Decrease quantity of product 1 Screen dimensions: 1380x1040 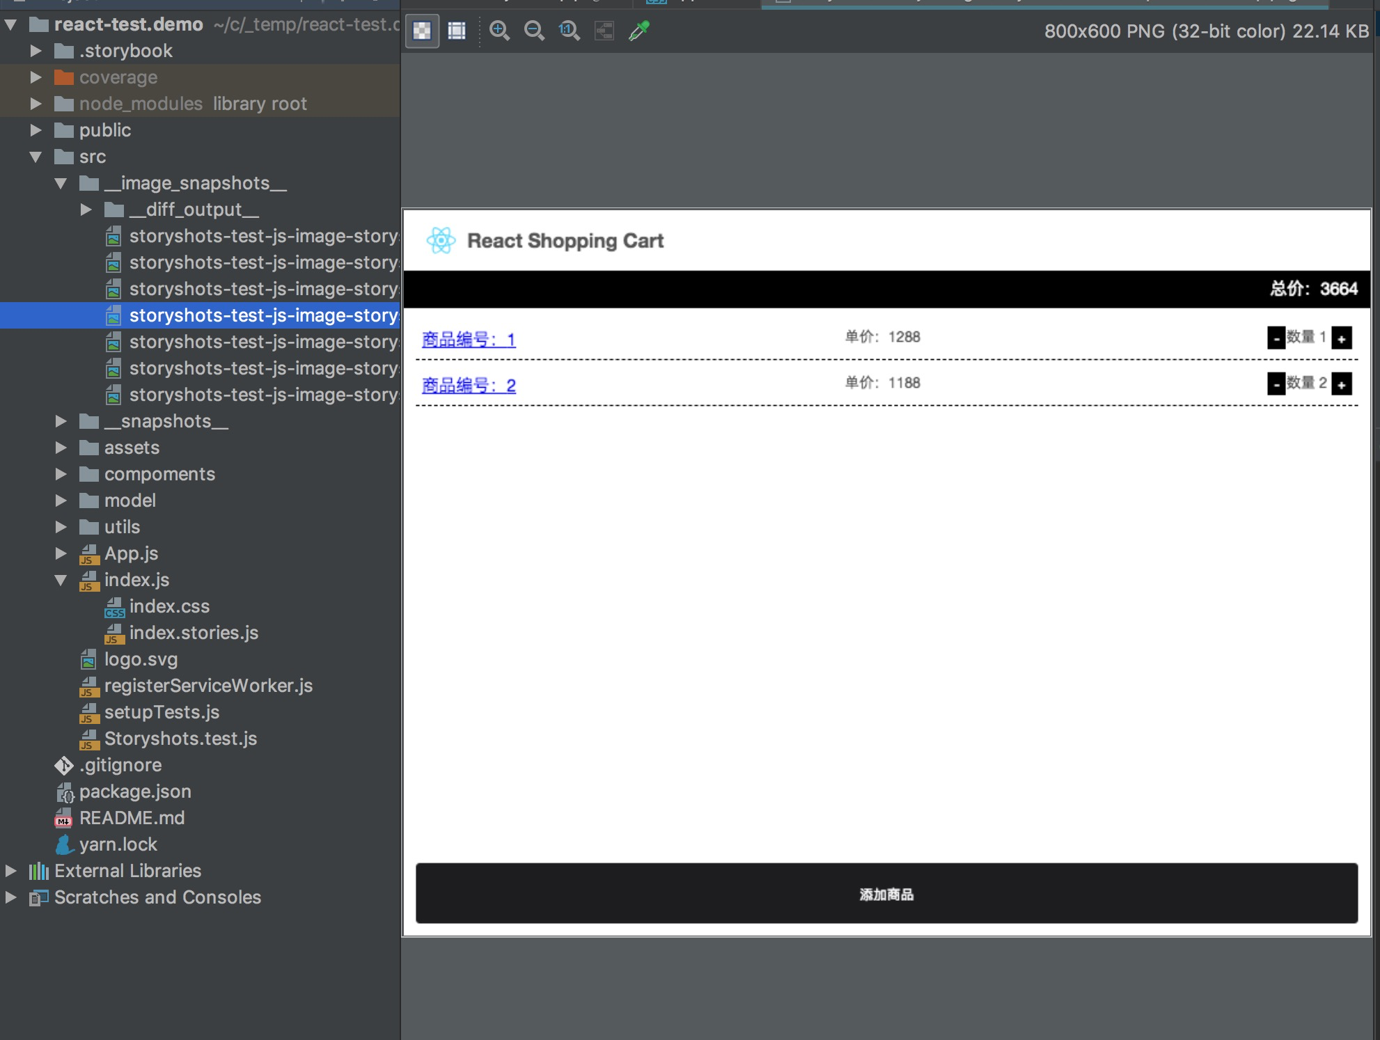tap(1276, 338)
